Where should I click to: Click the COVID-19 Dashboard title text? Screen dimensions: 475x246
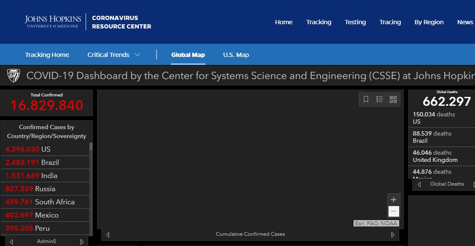click(x=250, y=76)
